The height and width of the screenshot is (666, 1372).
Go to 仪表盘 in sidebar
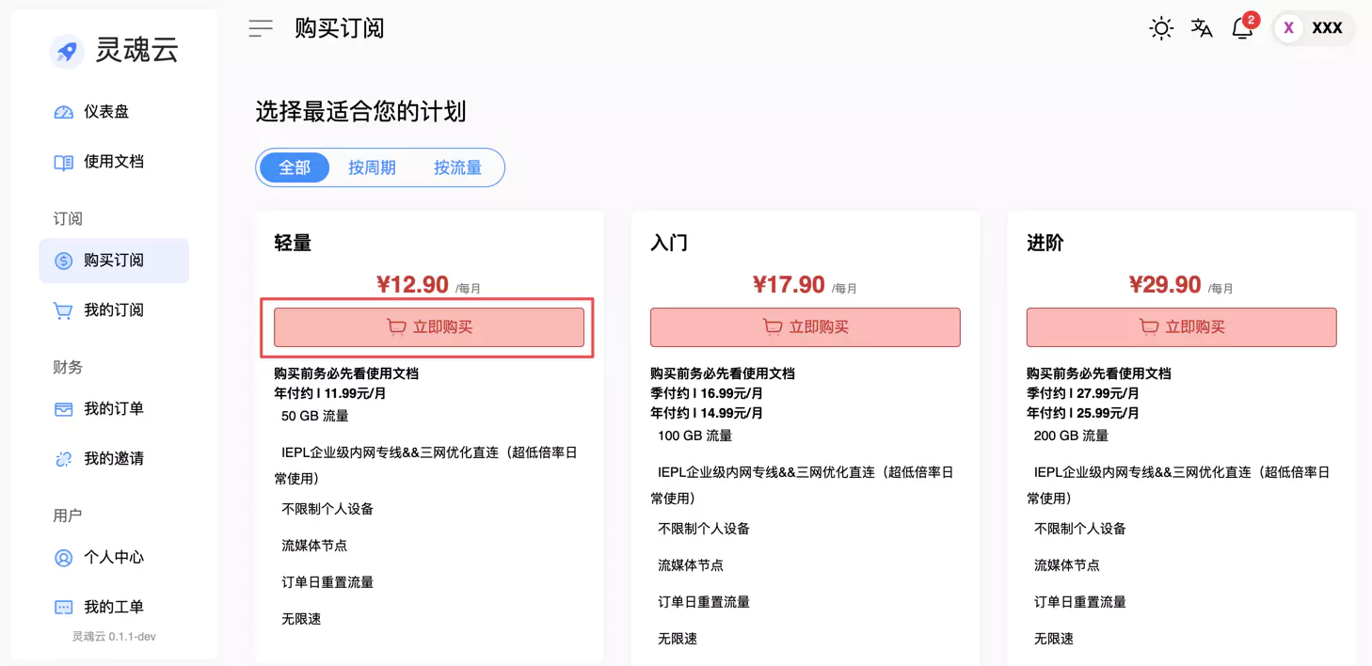click(114, 112)
